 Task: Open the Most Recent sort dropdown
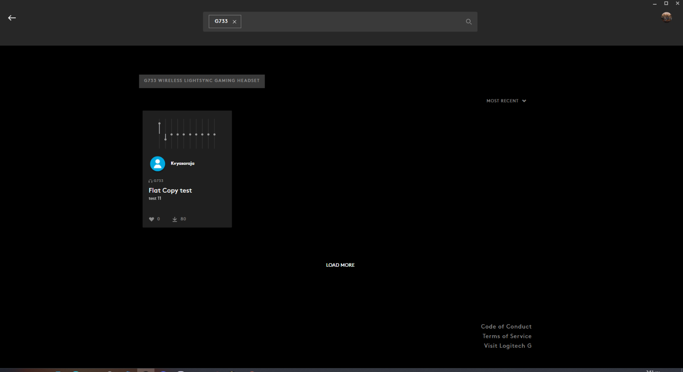click(506, 101)
